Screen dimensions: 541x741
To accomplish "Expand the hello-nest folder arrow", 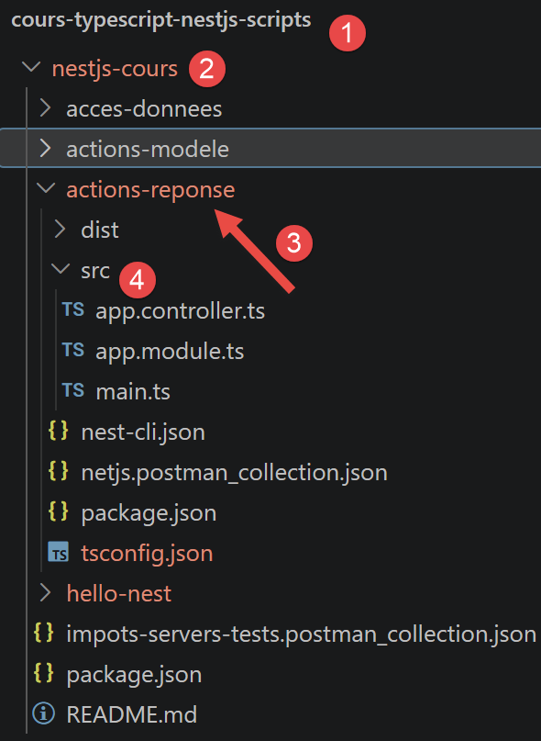I will coord(45,592).
